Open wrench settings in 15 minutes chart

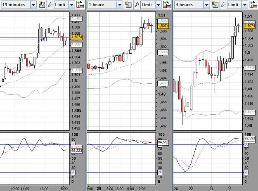[x=50, y=5]
